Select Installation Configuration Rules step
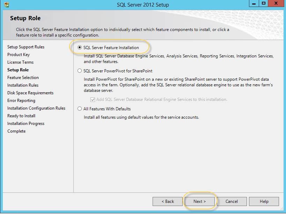 (36, 108)
